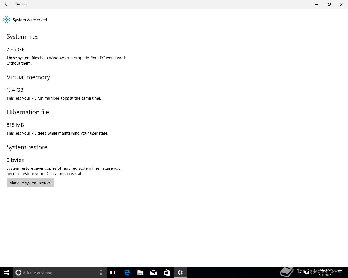348x278 pixels.
Task: Click the System & reserved page title
Action: click(30, 20)
